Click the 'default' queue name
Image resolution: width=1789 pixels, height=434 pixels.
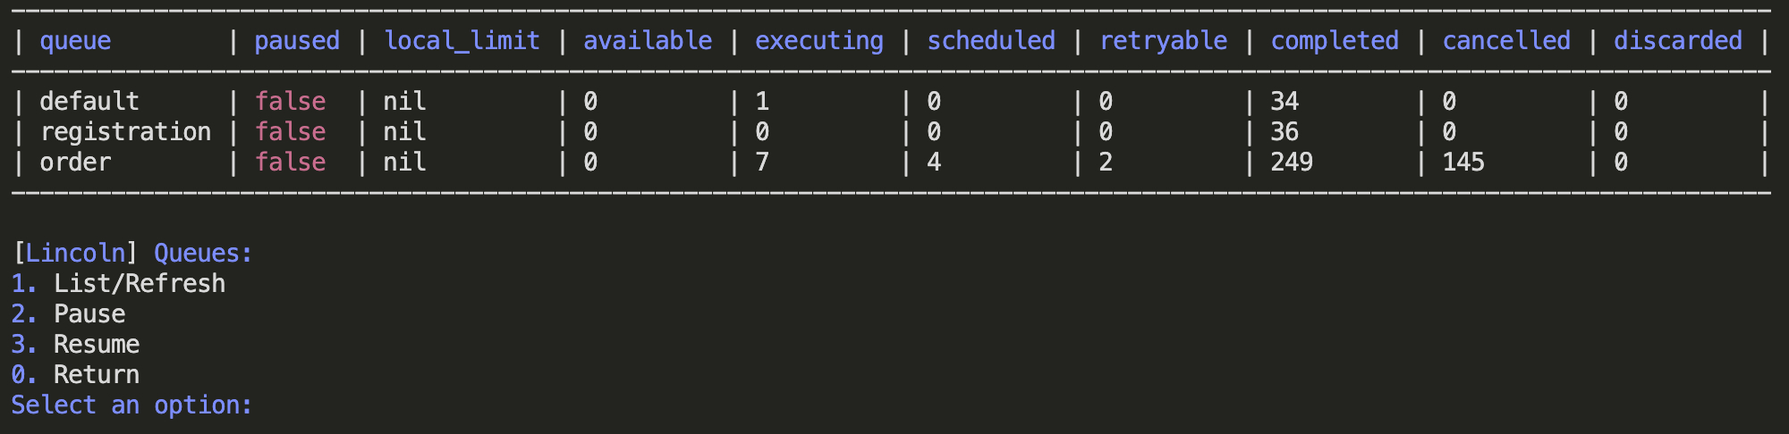click(89, 102)
